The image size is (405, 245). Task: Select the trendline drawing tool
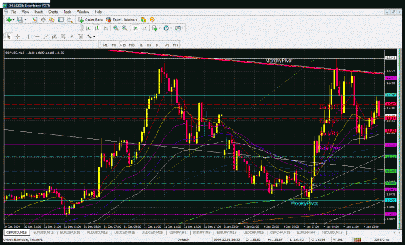(x=46, y=37)
